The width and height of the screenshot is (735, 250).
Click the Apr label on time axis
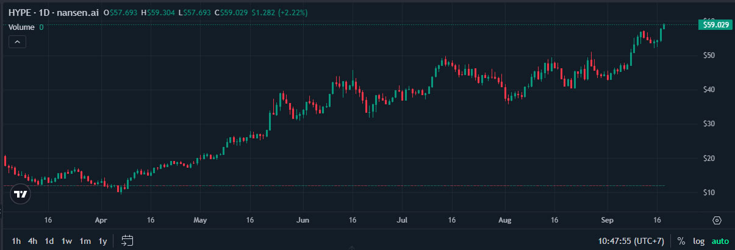(101, 220)
